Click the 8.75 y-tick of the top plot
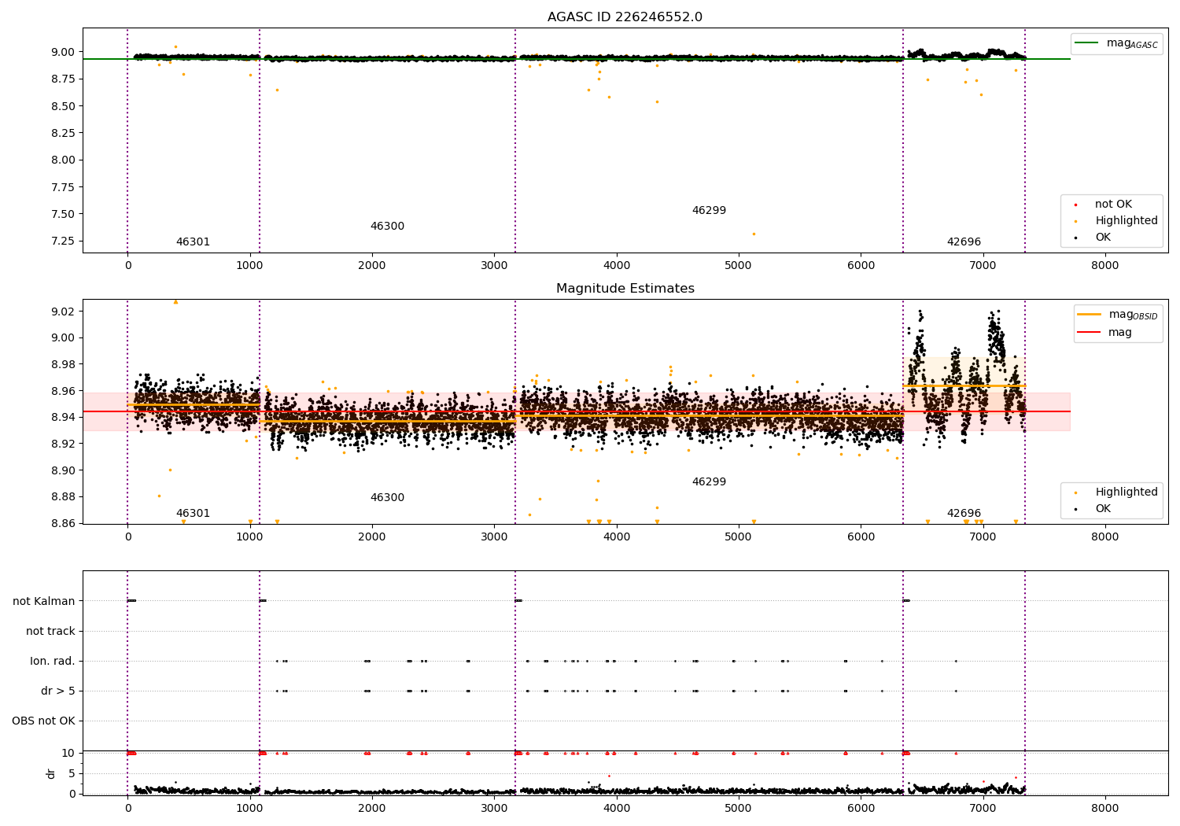 click(63, 79)
